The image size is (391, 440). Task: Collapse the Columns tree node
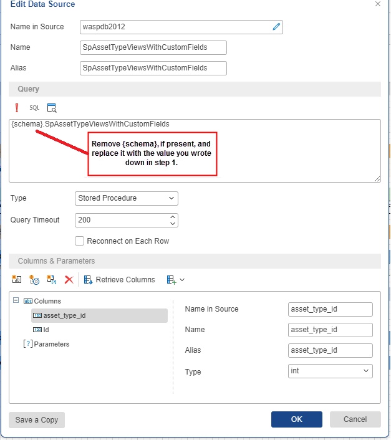pos(16,301)
